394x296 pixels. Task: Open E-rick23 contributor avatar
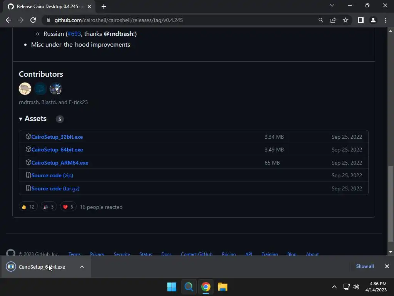[x=55, y=89]
